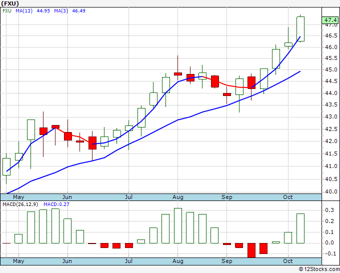Click the 0.2 MACD axis label
The image size is (340, 273).
point(329,221)
